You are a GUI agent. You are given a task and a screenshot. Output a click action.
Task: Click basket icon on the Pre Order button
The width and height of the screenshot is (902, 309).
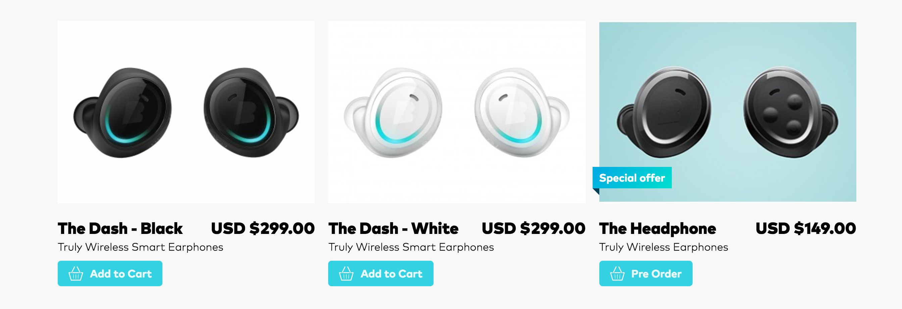point(617,274)
